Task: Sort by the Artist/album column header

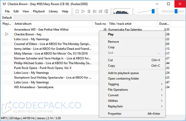Action: point(53,24)
